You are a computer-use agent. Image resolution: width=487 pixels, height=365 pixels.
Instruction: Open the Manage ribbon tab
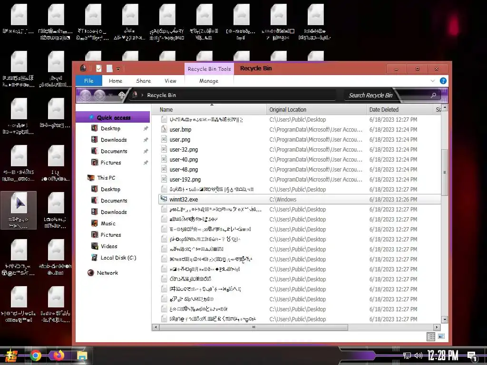[x=209, y=81]
